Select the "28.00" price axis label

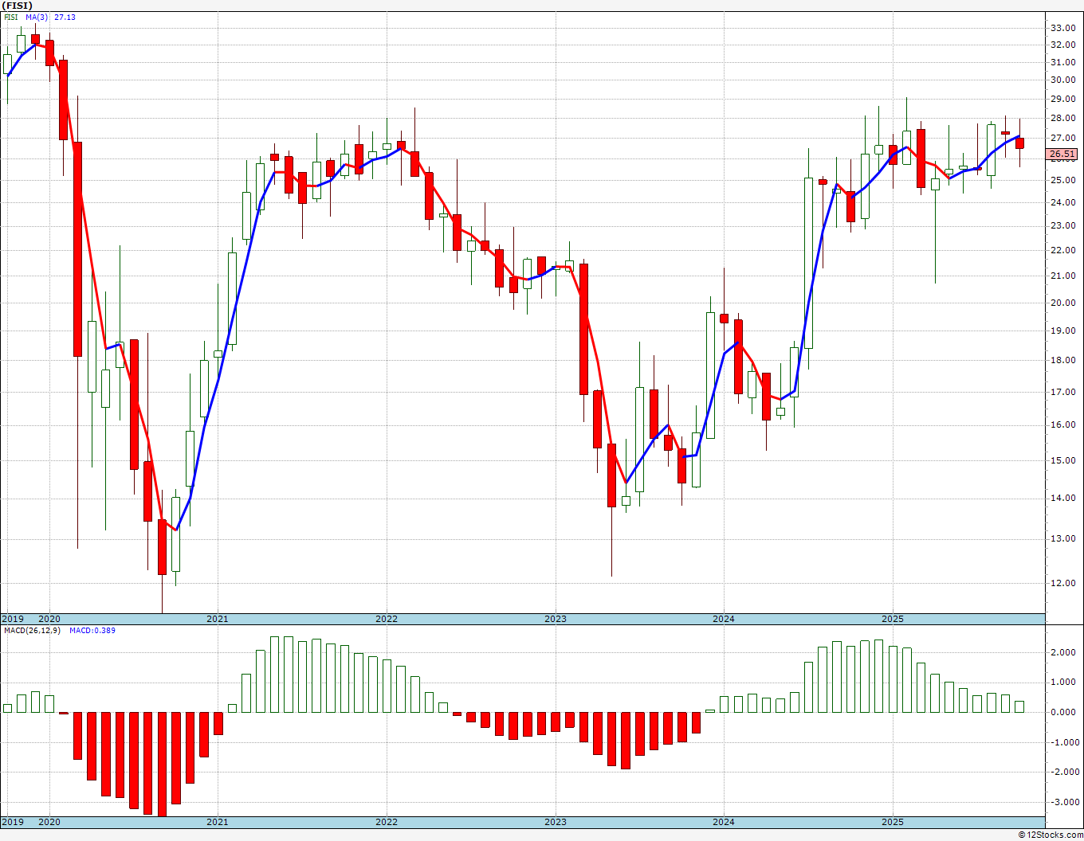click(1062, 119)
